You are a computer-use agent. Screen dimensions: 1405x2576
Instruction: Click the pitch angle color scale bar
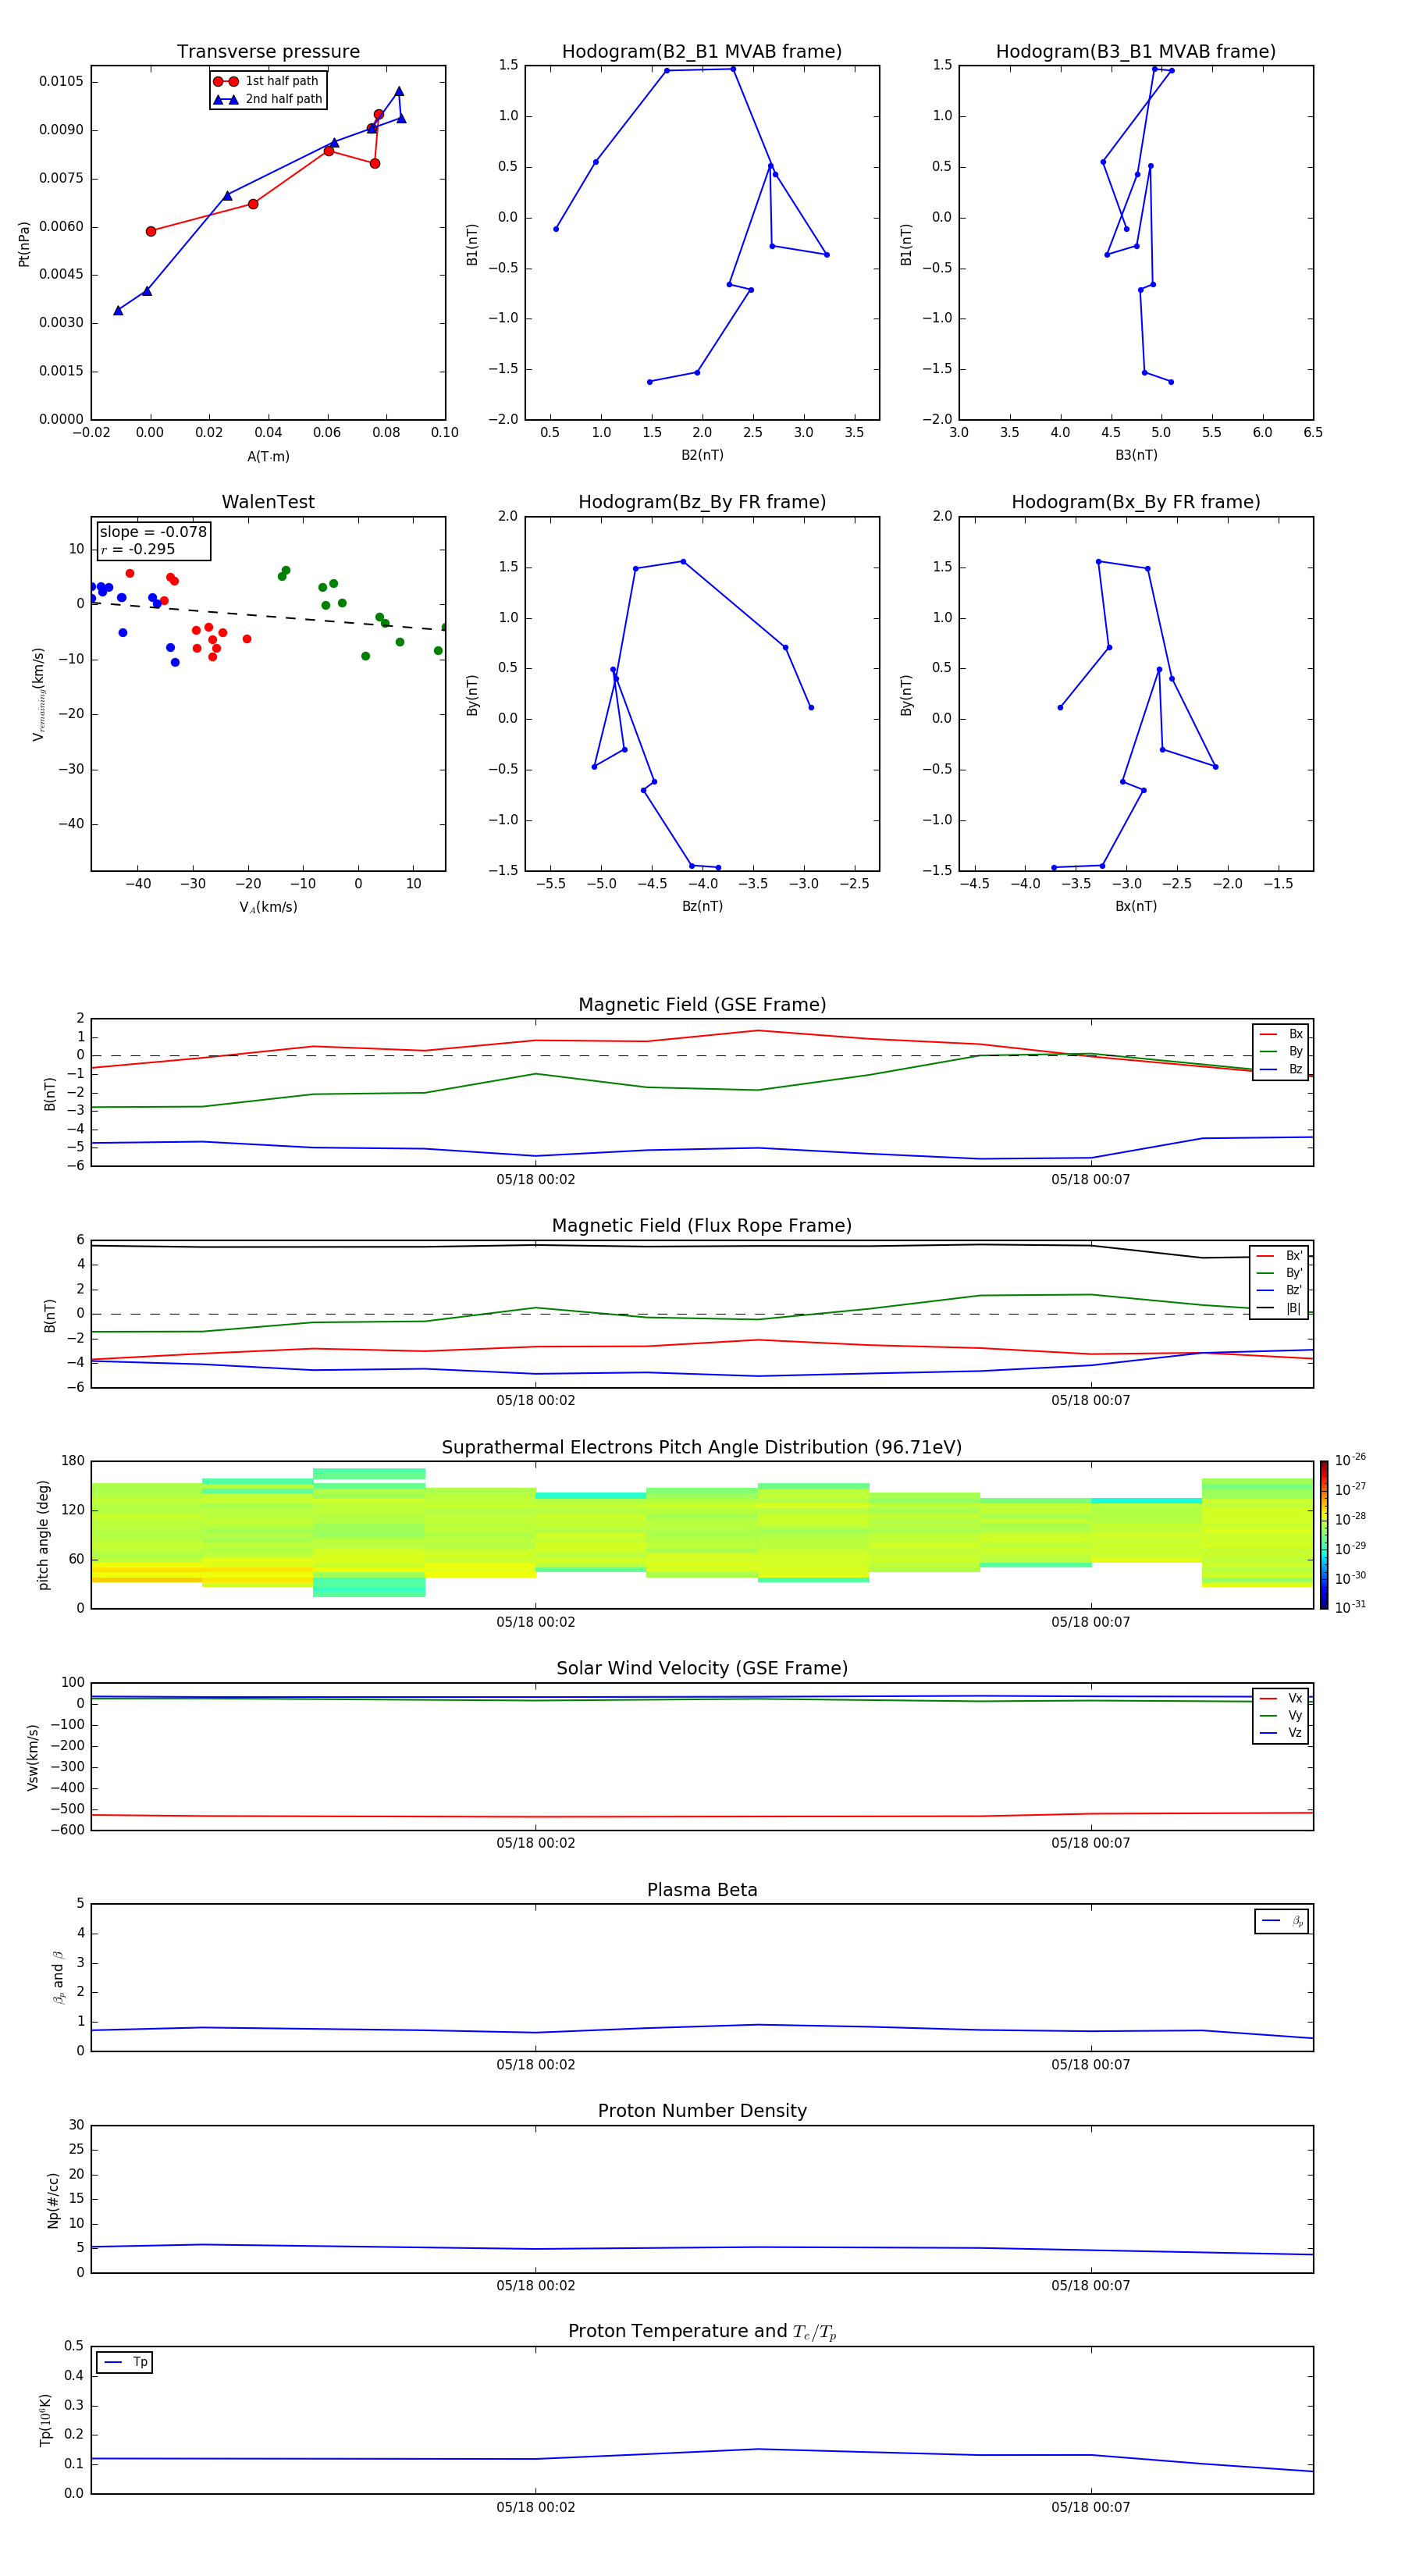pyautogui.click(x=1323, y=1535)
